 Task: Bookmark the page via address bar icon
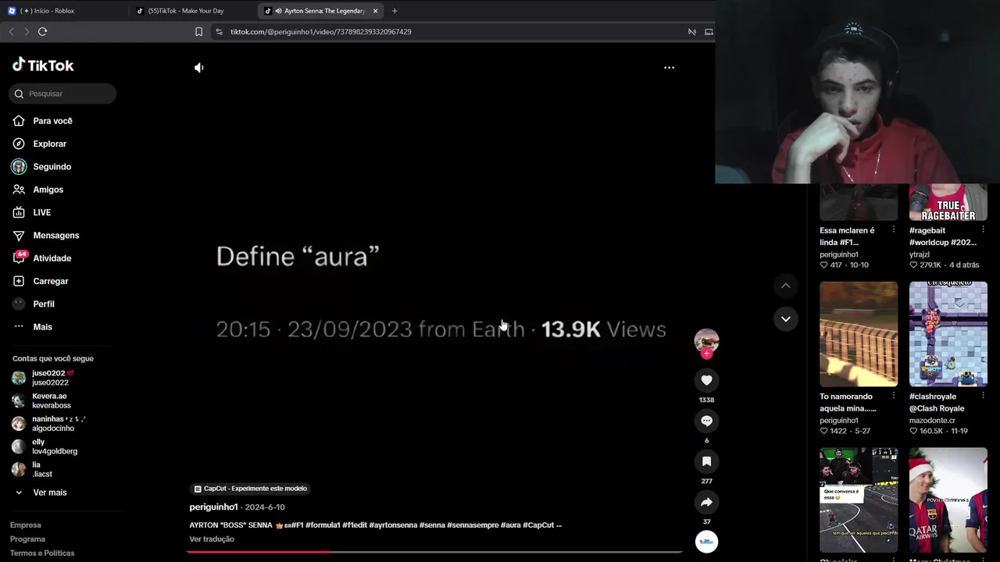198,32
